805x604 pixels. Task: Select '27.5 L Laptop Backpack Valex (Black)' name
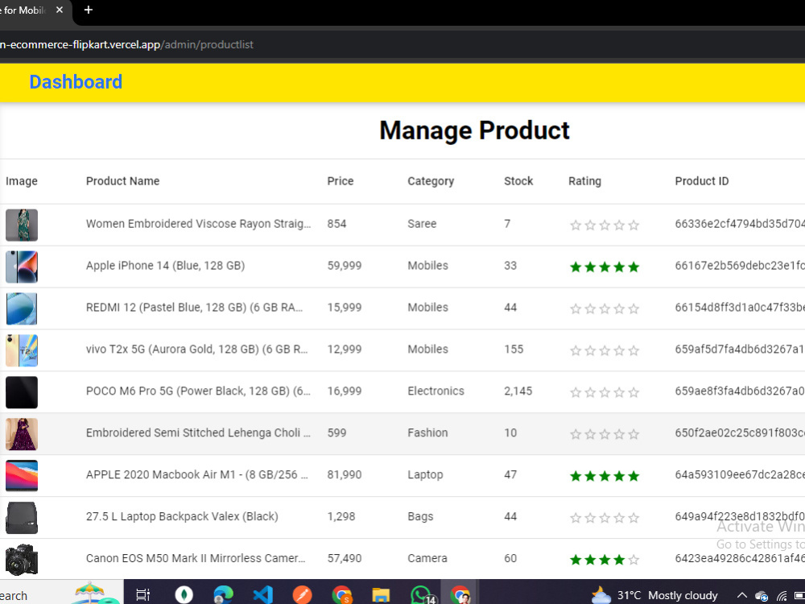(x=182, y=517)
